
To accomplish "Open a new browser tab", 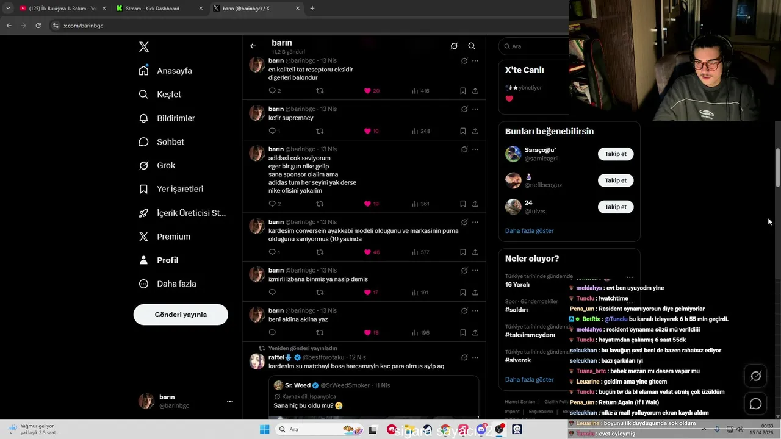I will click(x=312, y=9).
